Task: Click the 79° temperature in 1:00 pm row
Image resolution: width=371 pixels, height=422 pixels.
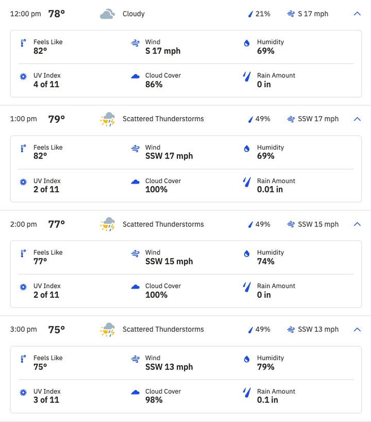Action: pos(57,119)
